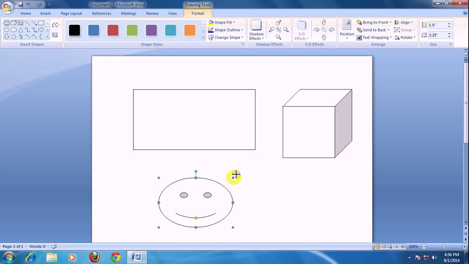This screenshot has width=469, height=264.
Task: Choose the right arrow shape tool
Action: click(41, 30)
